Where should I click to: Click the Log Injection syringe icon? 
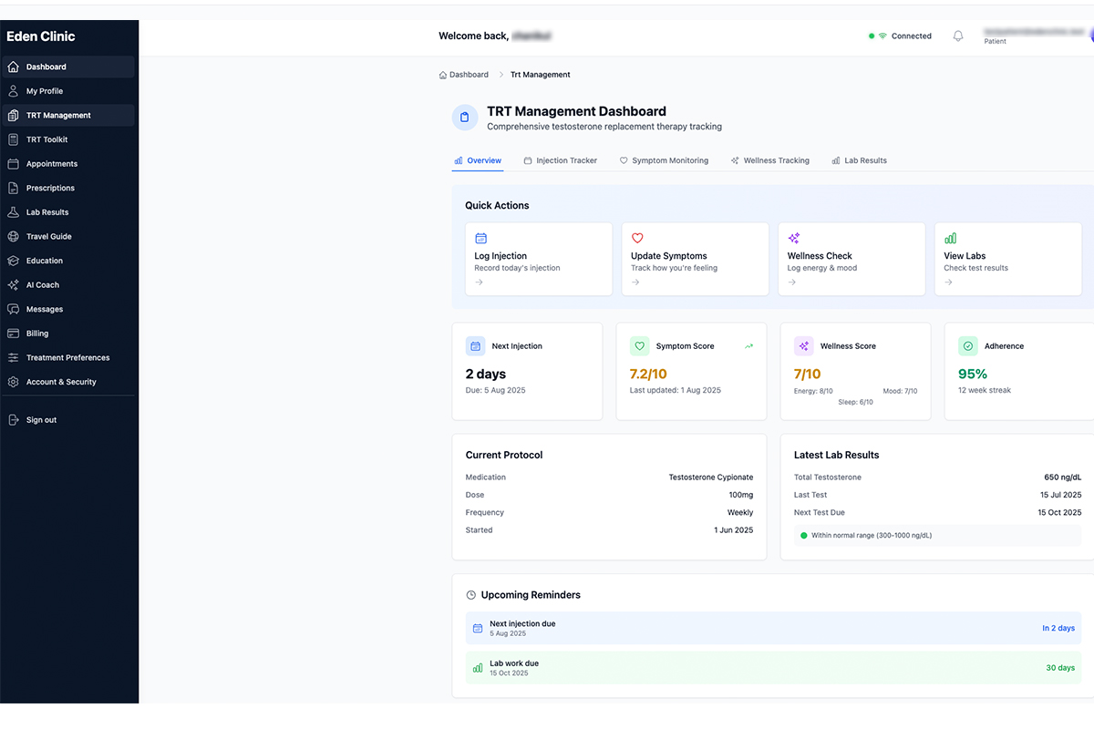point(480,238)
